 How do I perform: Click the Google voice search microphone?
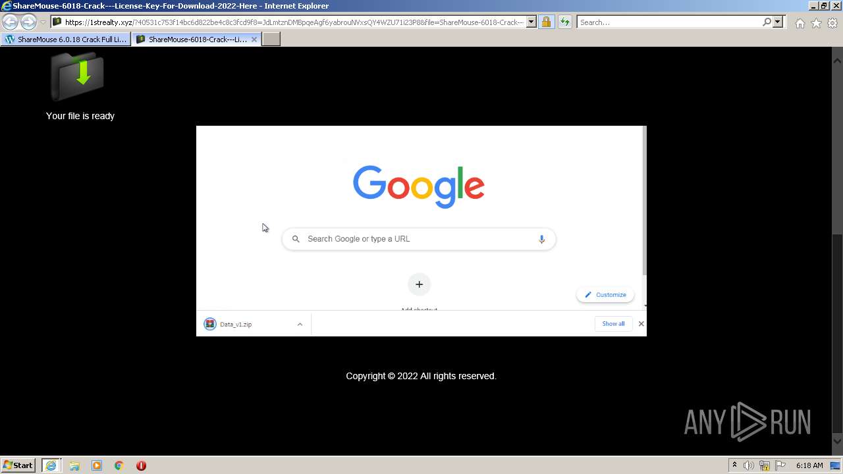click(x=541, y=239)
